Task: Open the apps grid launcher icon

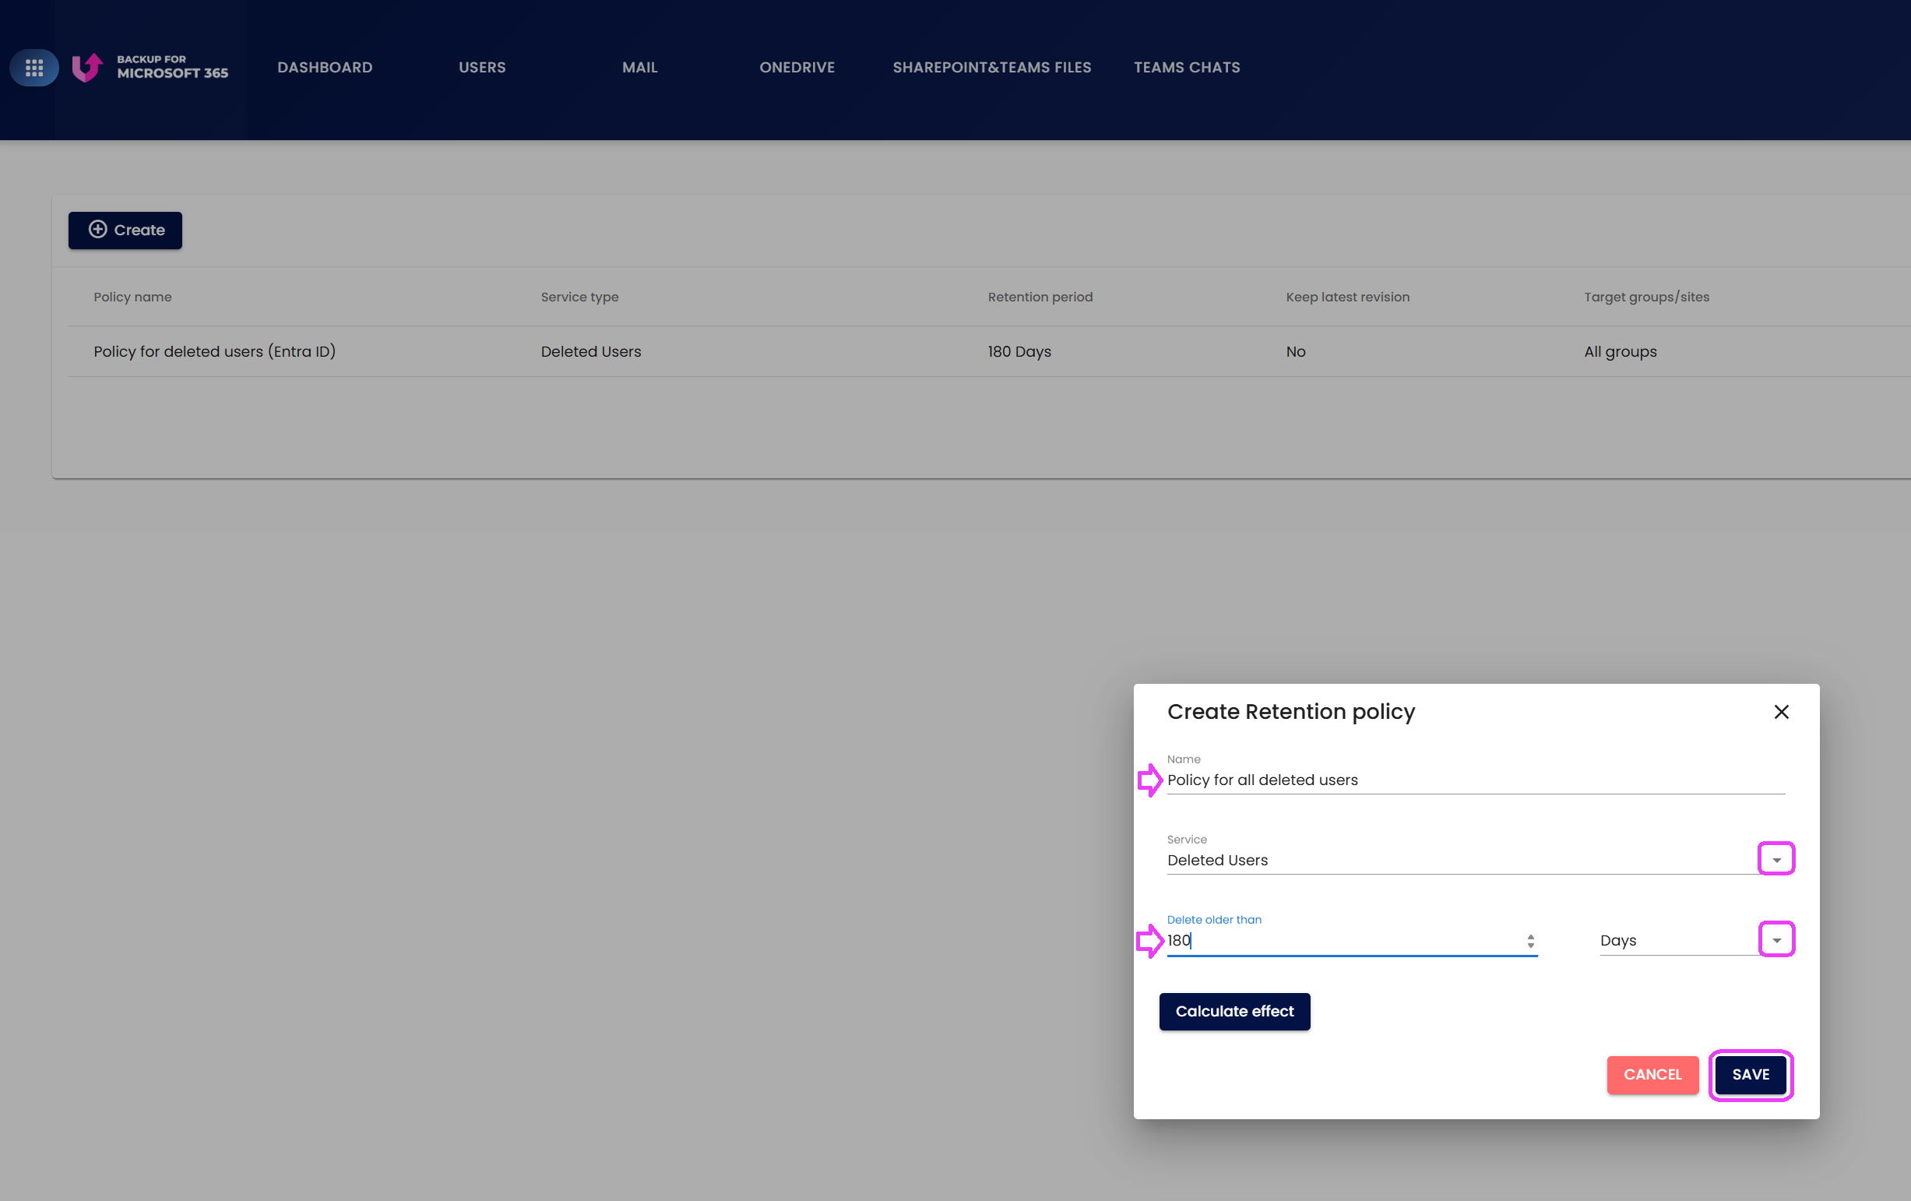Action: click(34, 68)
